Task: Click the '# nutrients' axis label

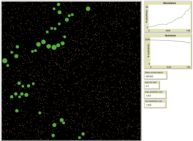Action: click(148, 51)
